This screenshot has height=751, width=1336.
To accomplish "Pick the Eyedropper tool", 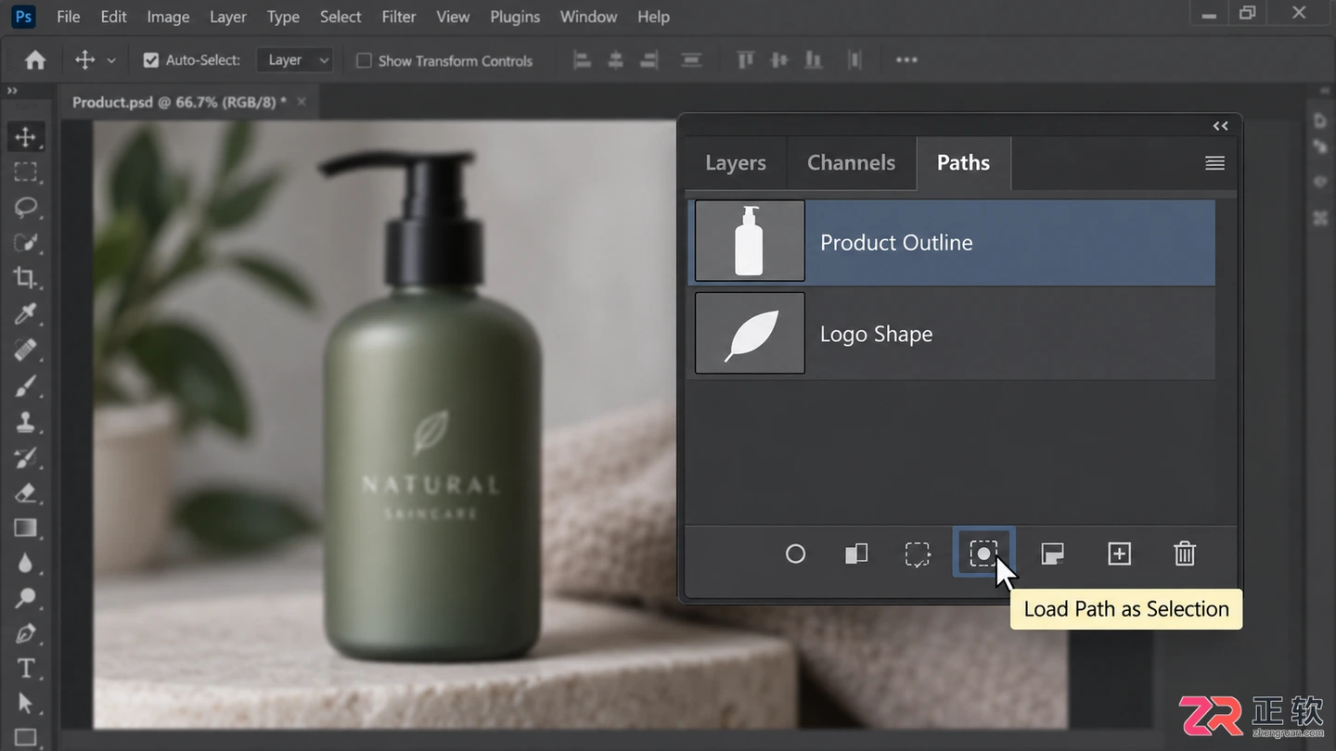I will click(25, 313).
